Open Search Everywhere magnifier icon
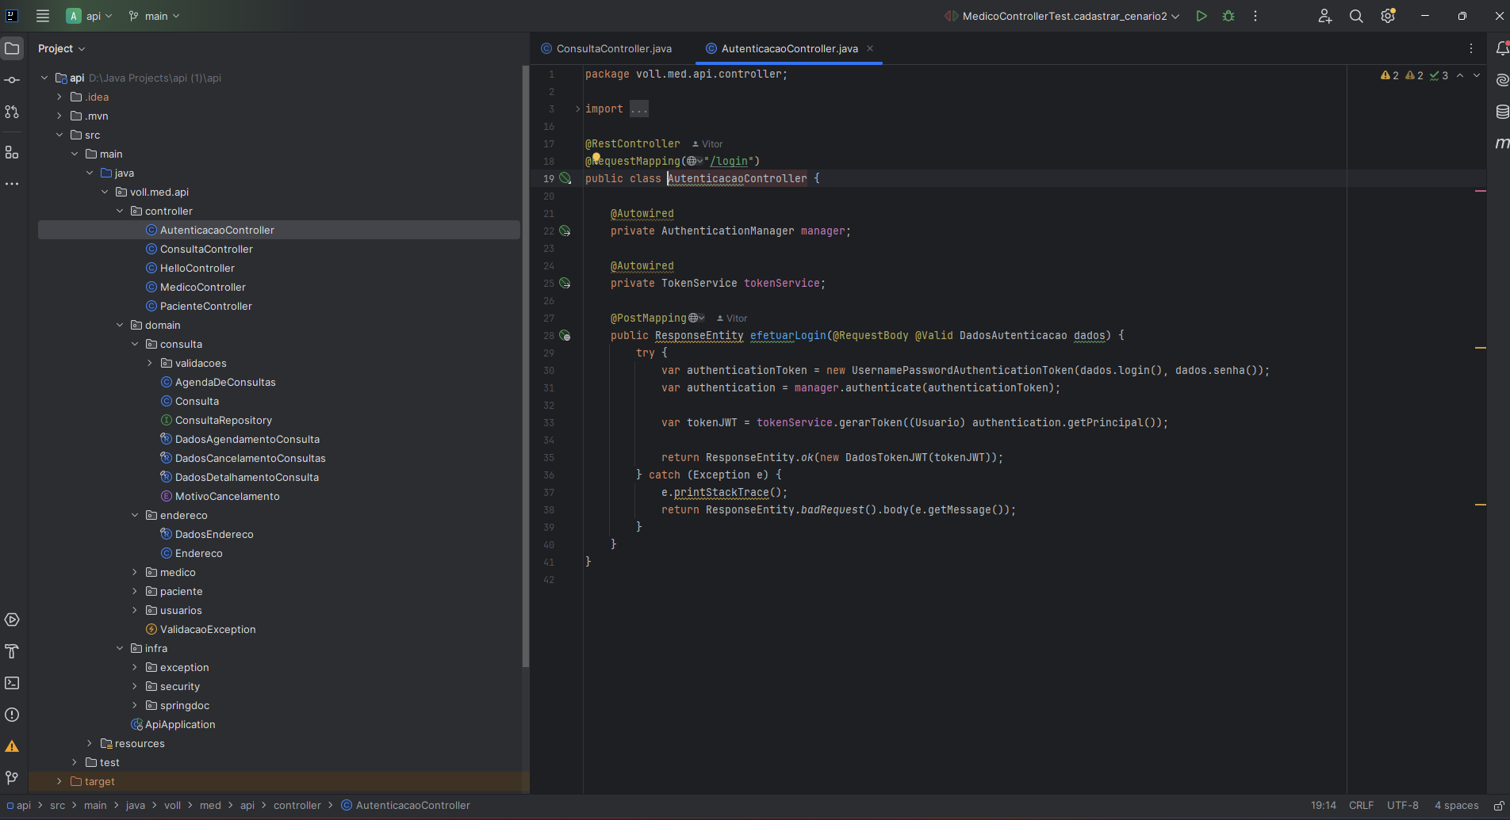 pos(1356,16)
